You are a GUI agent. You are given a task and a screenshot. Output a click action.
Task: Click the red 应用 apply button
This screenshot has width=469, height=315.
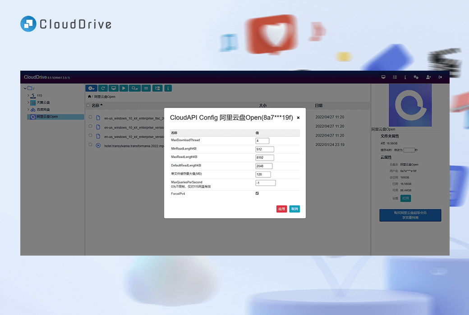281,209
